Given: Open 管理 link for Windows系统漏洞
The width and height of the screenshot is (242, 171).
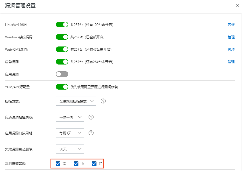Looking at the screenshot, I should [231, 37].
